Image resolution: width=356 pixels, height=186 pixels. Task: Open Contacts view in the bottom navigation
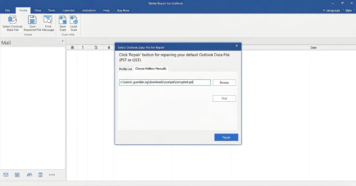(29, 175)
